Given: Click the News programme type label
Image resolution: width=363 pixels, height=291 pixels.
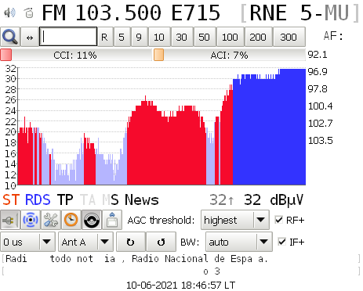Looking at the screenshot, I should (x=142, y=200).
